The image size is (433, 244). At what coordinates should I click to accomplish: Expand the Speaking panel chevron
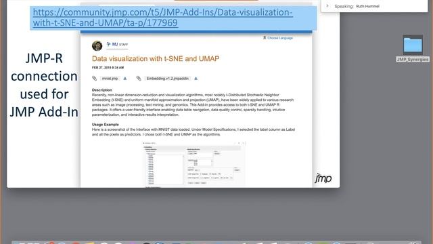click(327, 6)
